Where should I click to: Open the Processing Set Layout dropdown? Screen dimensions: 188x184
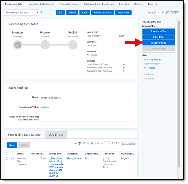pos(21,12)
